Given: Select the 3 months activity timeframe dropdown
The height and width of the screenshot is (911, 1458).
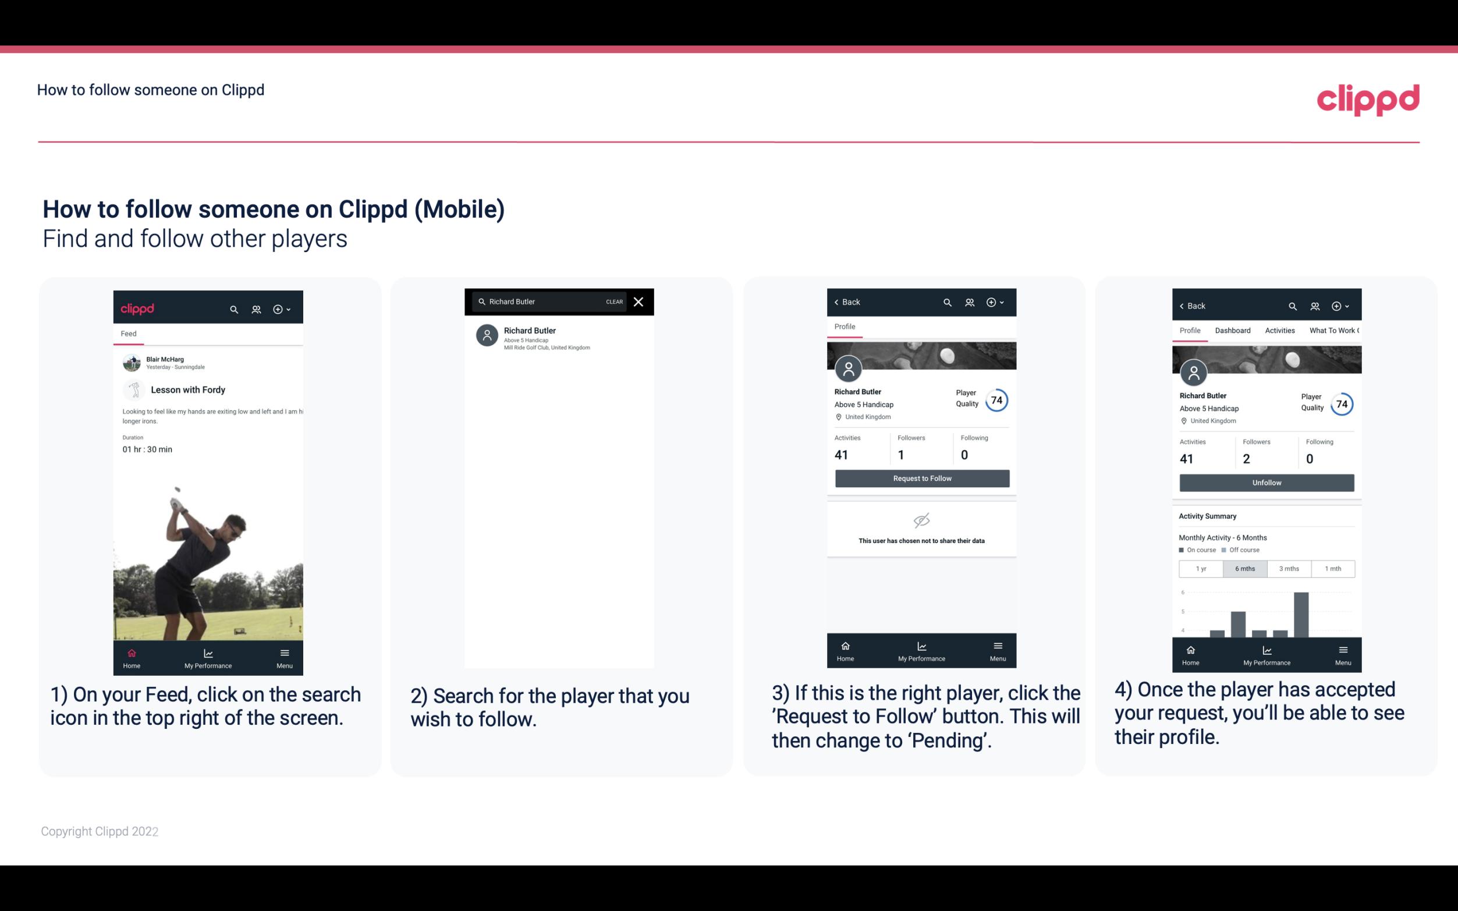Looking at the screenshot, I should pos(1288,568).
